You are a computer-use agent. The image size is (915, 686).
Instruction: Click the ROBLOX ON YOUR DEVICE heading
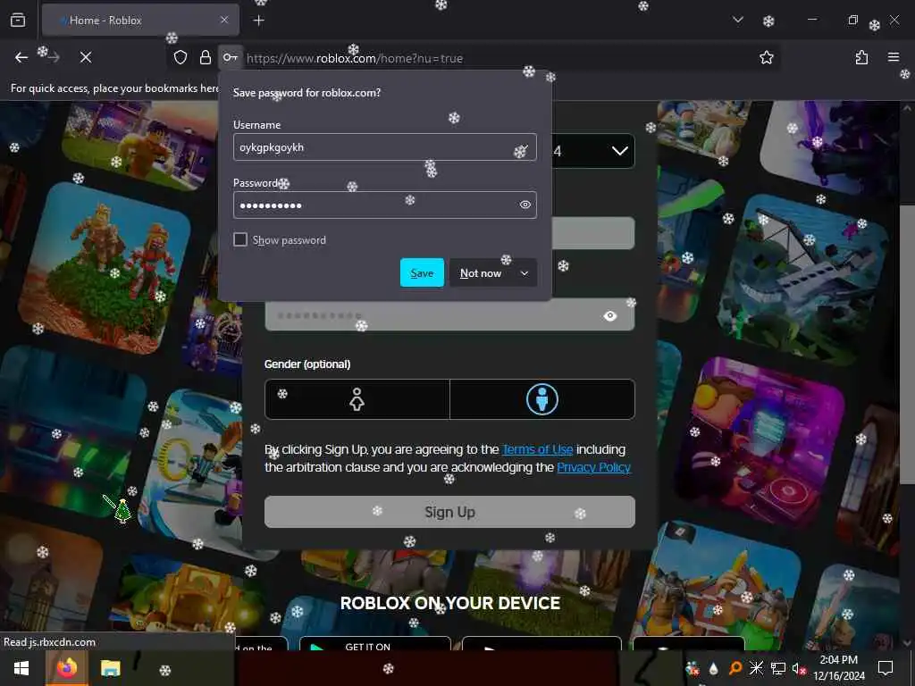tap(450, 603)
